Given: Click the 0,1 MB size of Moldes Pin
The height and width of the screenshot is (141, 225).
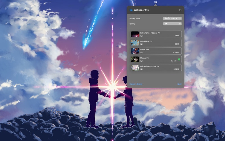Looking at the screenshot, I should click(x=174, y=61).
